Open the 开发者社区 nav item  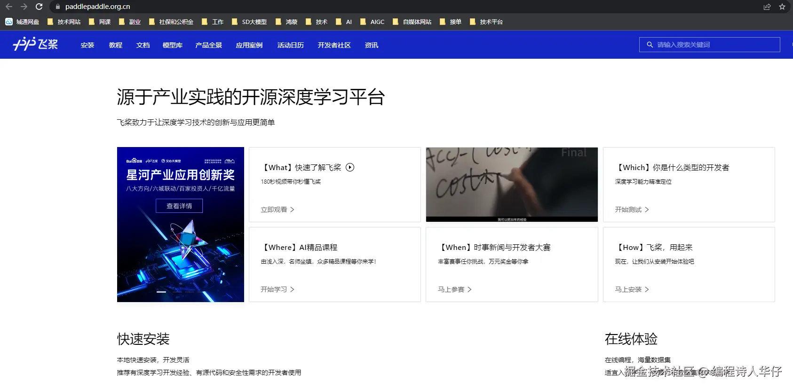tap(334, 45)
